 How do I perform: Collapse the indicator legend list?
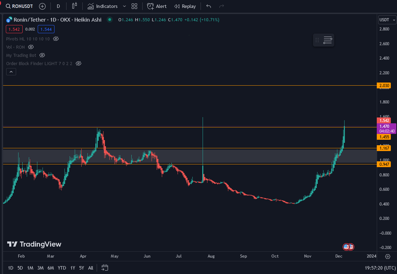point(11,72)
